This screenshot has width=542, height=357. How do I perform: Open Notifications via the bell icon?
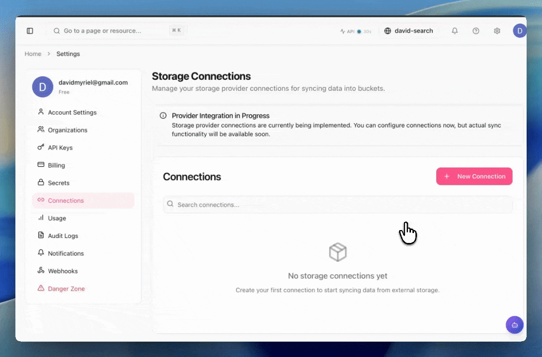tap(41, 253)
